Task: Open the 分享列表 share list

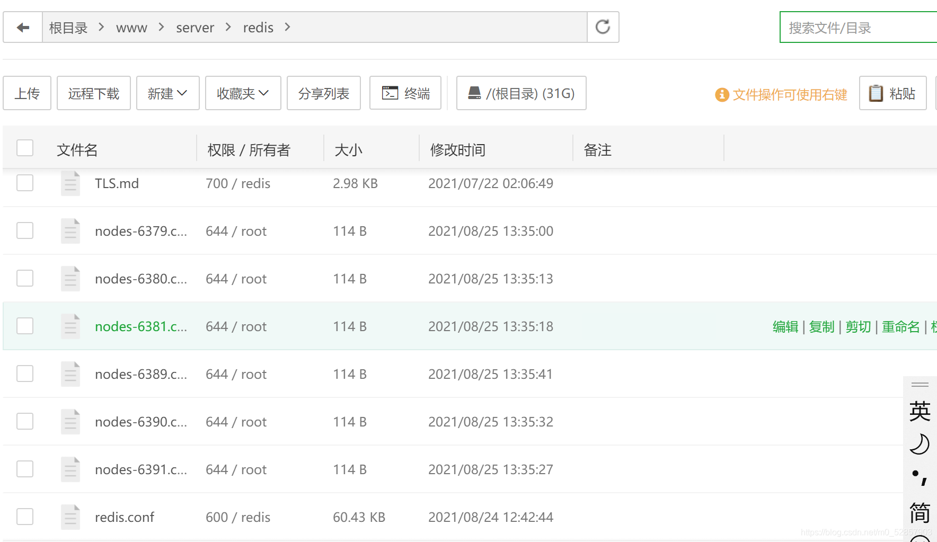Action: coord(324,93)
